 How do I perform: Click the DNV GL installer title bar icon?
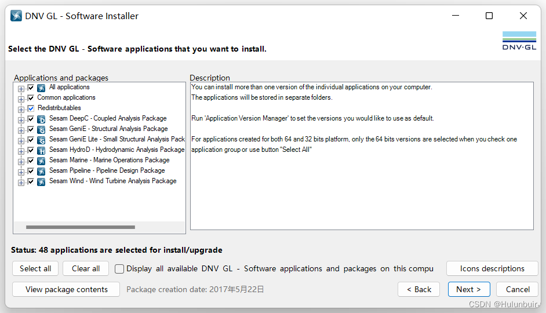pos(16,16)
